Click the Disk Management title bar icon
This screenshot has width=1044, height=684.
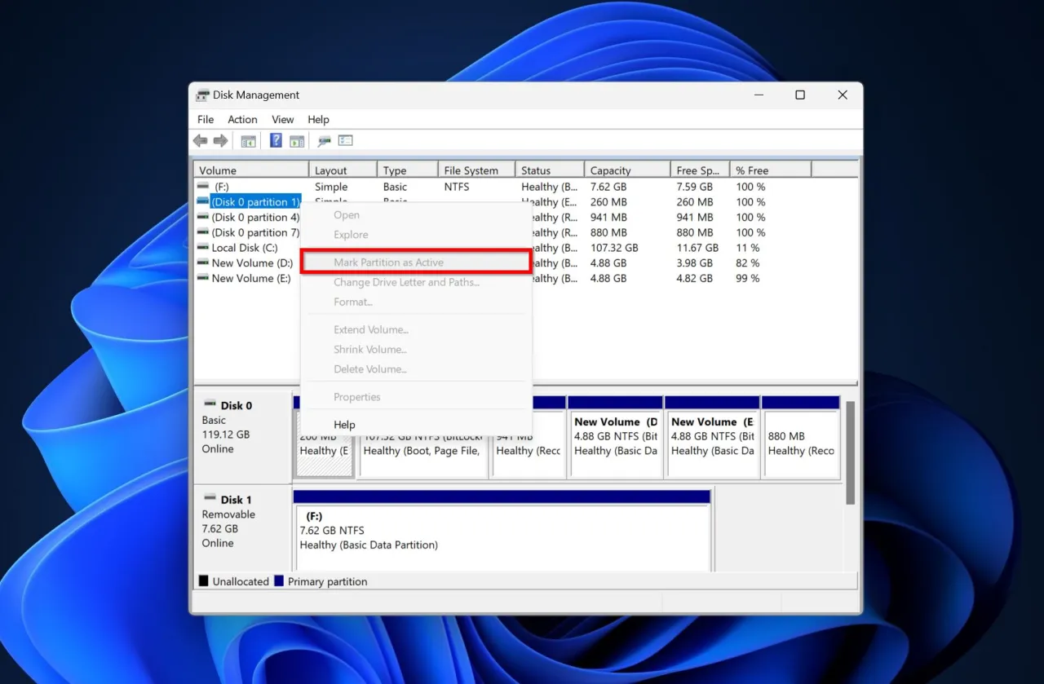click(203, 95)
